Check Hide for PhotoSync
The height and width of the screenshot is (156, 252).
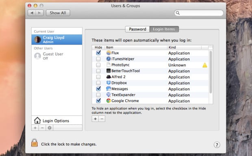[x=98, y=65]
